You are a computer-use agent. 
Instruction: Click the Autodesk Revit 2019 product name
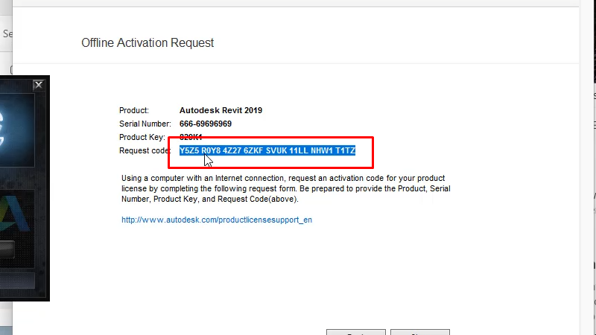click(x=221, y=110)
